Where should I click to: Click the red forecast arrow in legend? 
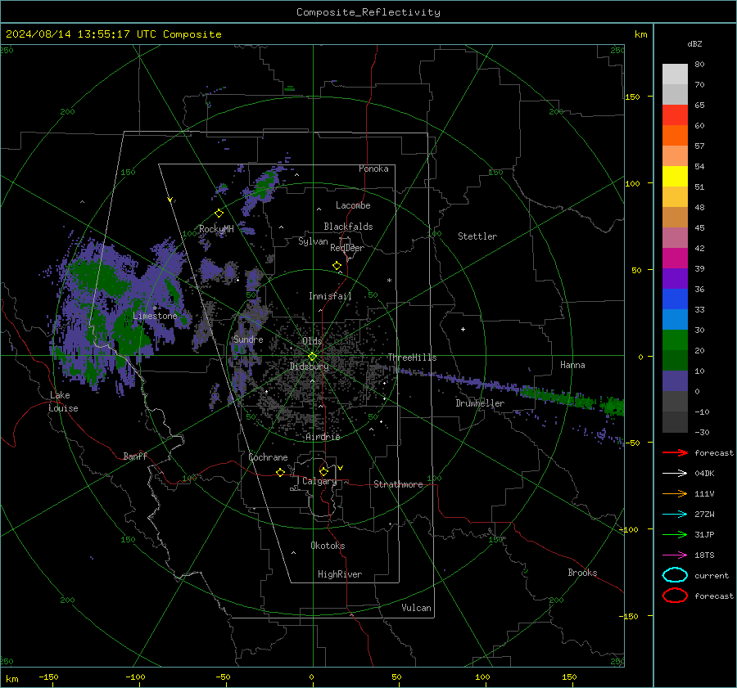click(675, 452)
